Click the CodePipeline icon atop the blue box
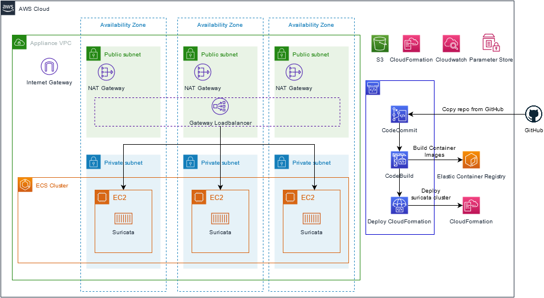 coord(373,88)
